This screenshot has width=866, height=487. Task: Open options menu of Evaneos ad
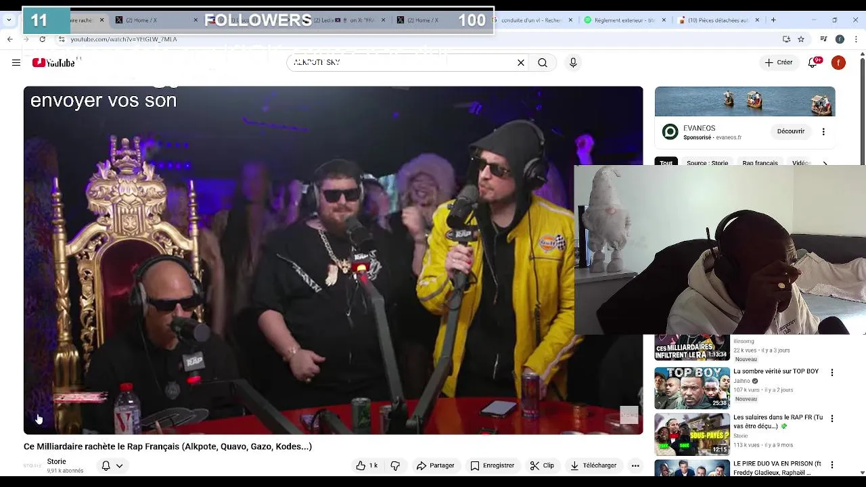823,131
